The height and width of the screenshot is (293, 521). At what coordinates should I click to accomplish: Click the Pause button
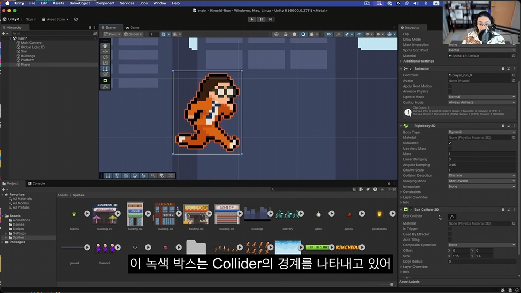coord(261,19)
